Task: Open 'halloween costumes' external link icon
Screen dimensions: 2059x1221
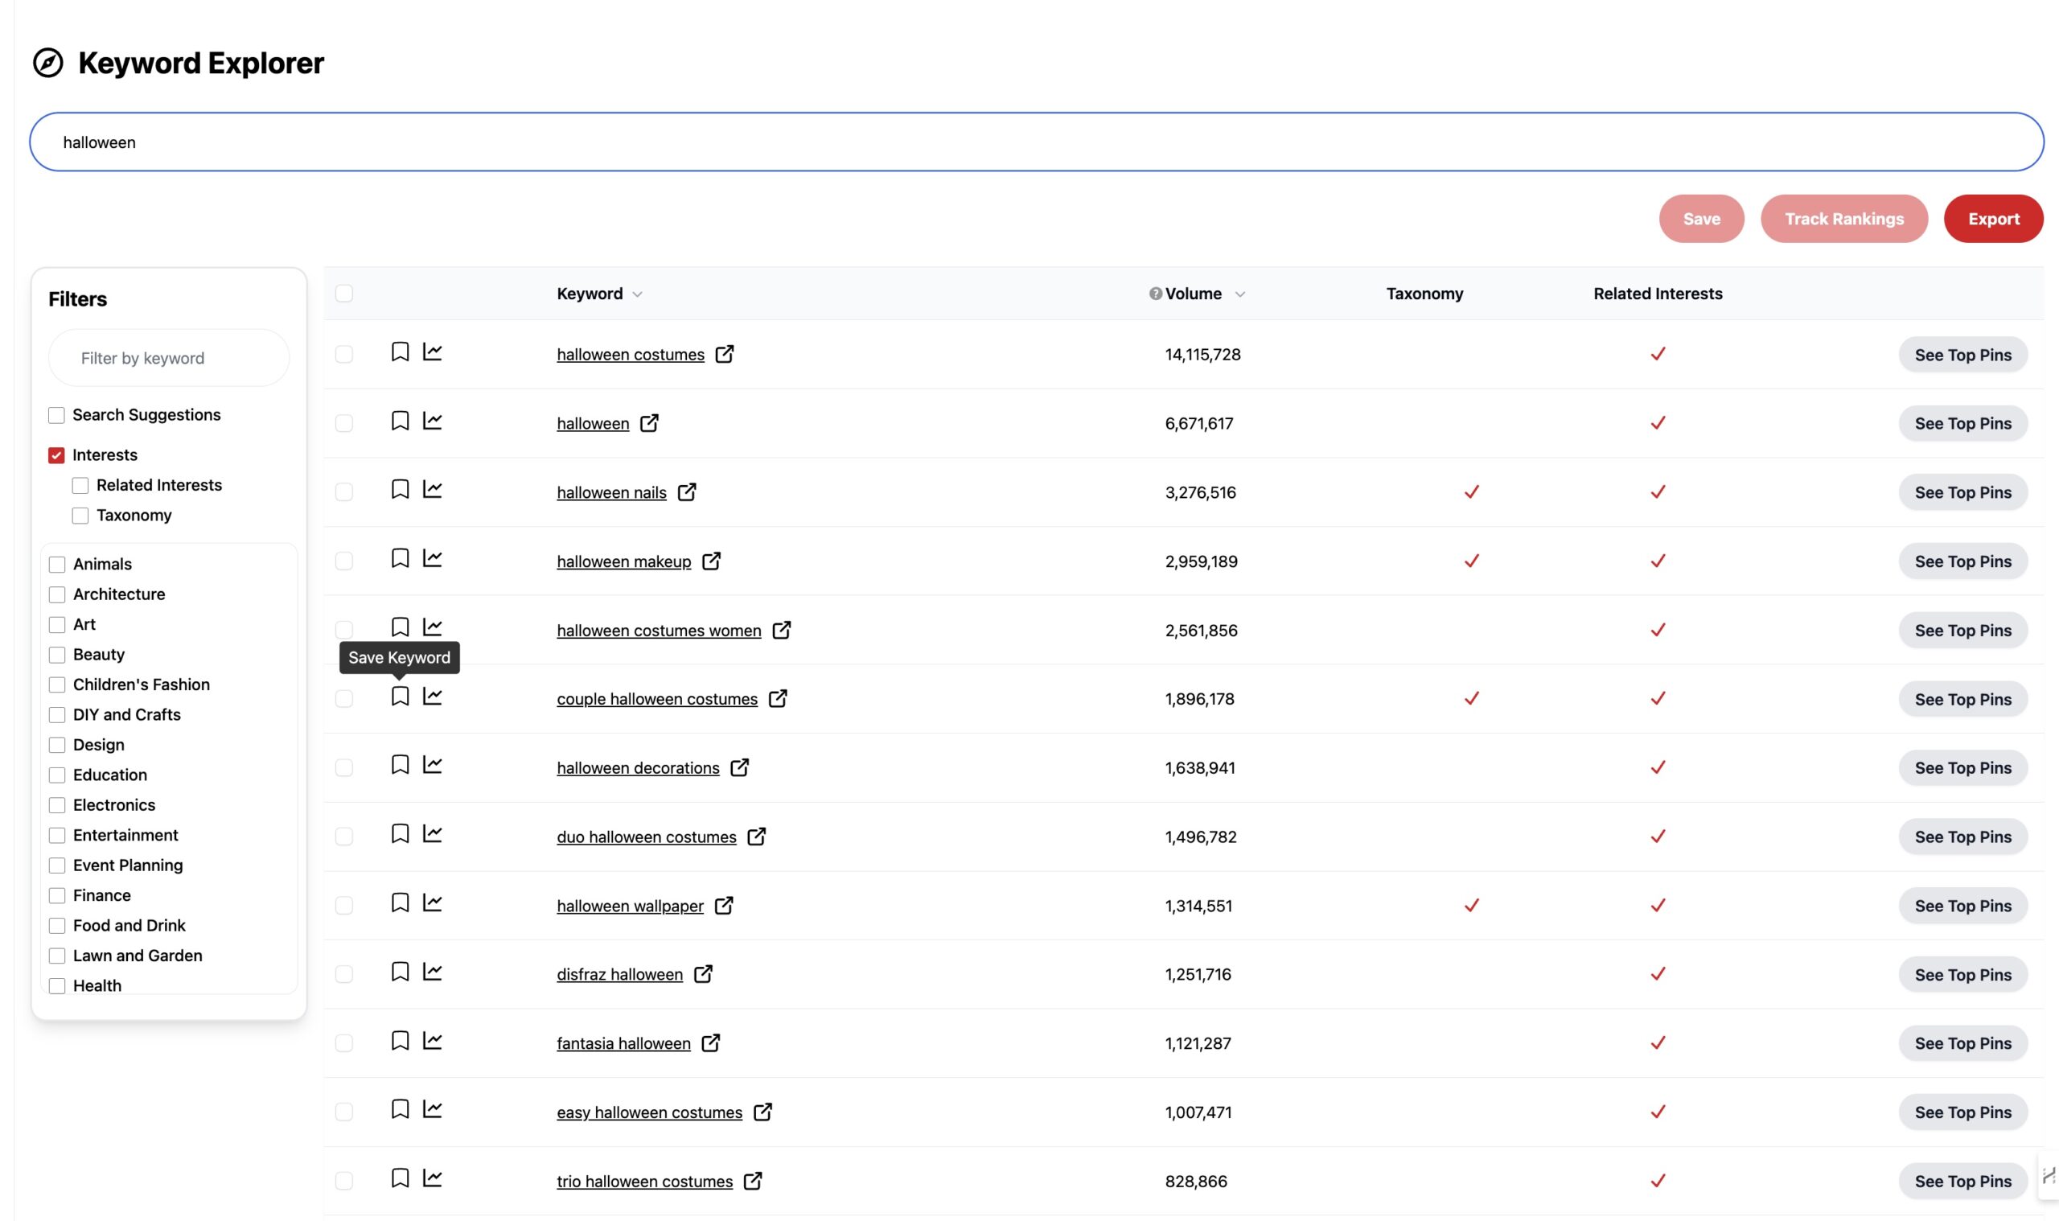Action: (x=724, y=354)
